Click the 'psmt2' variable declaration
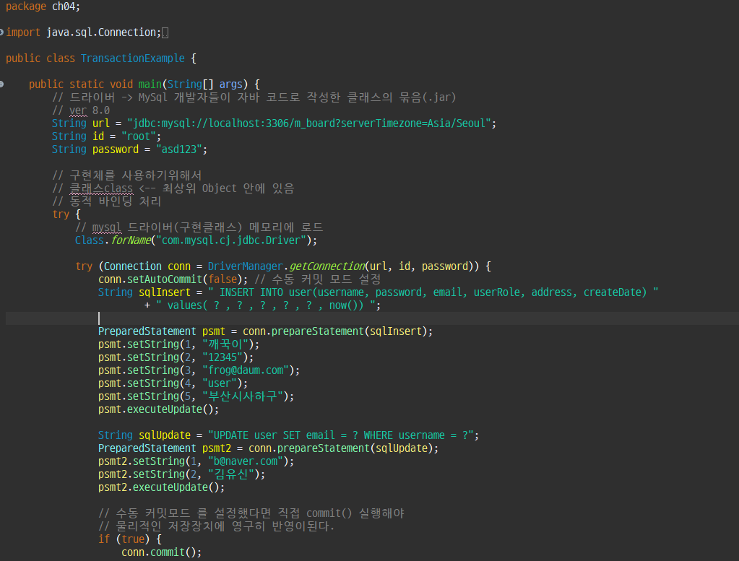The height and width of the screenshot is (561, 739). (217, 448)
